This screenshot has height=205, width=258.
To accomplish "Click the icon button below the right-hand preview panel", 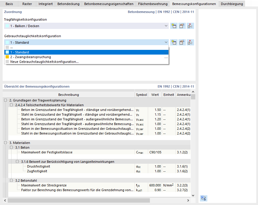I will click(x=204, y=198).
